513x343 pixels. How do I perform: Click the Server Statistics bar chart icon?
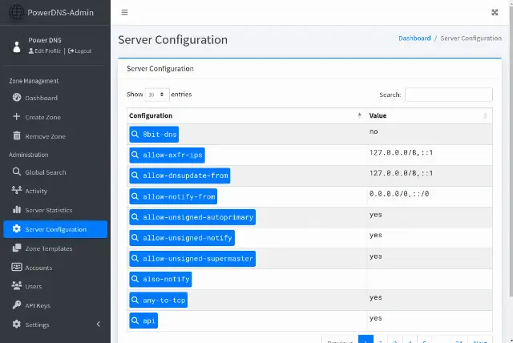[17, 210]
